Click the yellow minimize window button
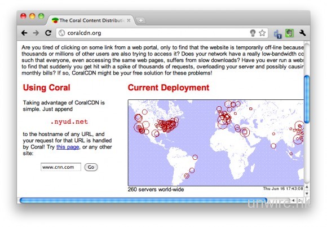Screen dimensions: 327x227 coord(32,16)
